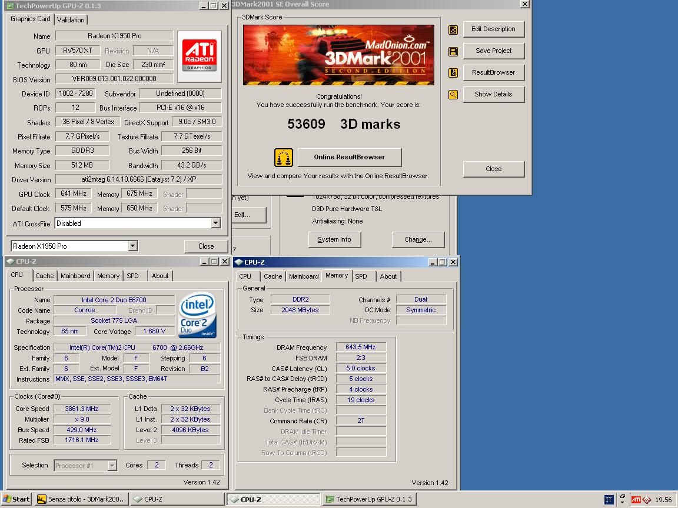Open Cache tab in right CPU-Z
Viewport: 678px width, 508px height.
click(273, 276)
